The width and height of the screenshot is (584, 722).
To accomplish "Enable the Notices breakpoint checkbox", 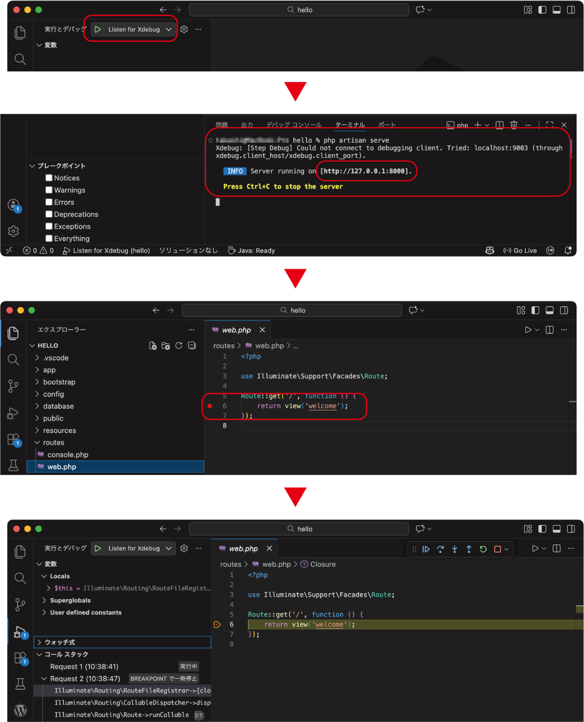I will 49,178.
